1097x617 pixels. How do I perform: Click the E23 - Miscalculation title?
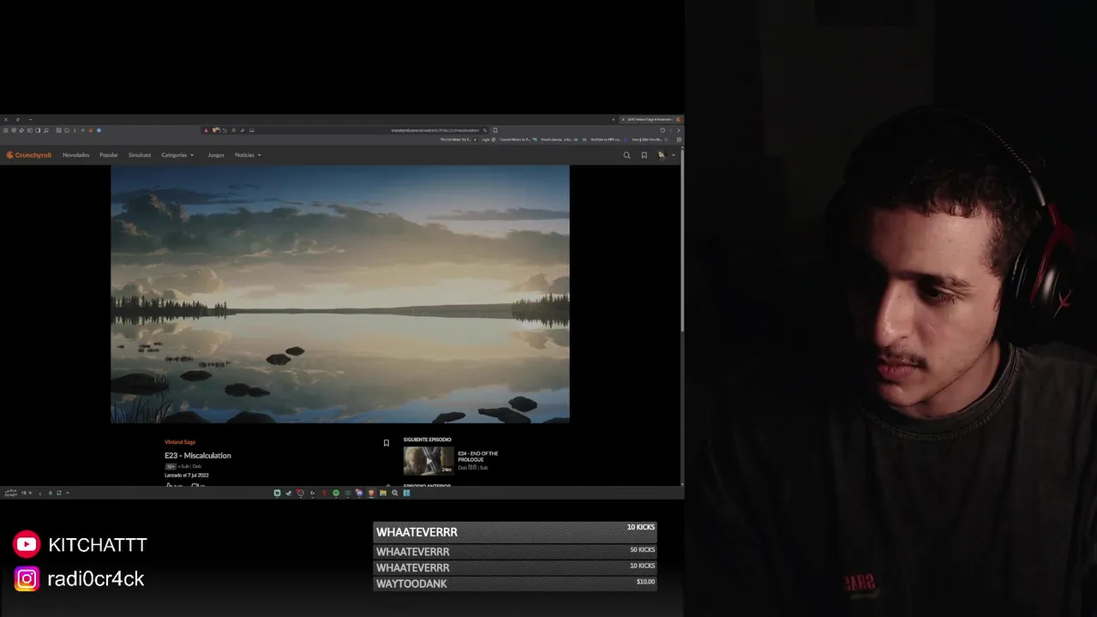pyautogui.click(x=198, y=455)
